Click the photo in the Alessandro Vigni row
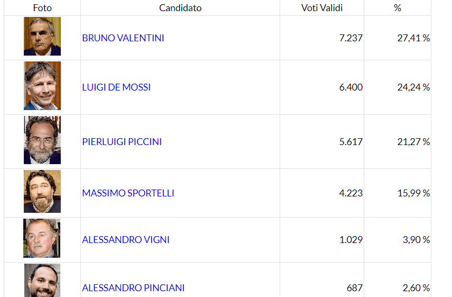452x297 pixels. (42, 238)
